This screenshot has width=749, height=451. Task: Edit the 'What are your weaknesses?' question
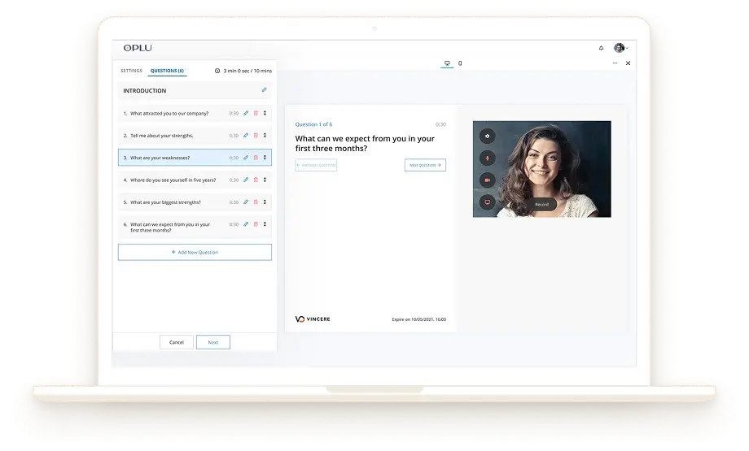[x=246, y=158]
